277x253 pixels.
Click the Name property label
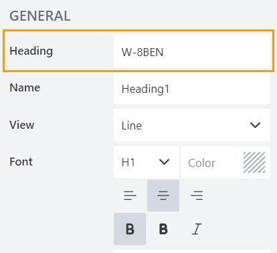(25, 87)
